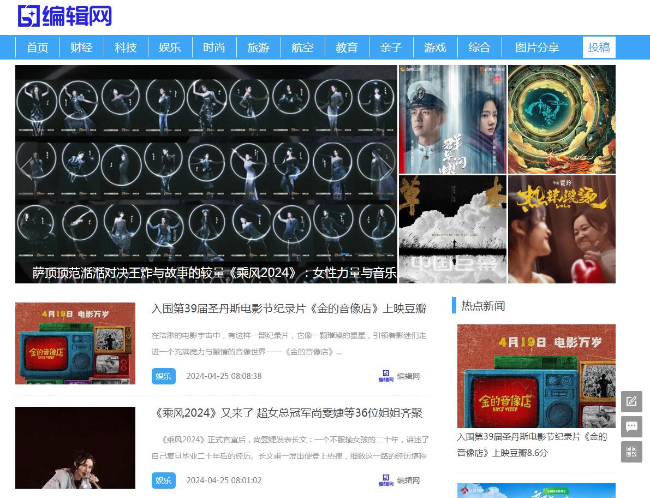The height and width of the screenshot is (498, 650).
Task: Open the 财经 nav section
Action: point(82,48)
